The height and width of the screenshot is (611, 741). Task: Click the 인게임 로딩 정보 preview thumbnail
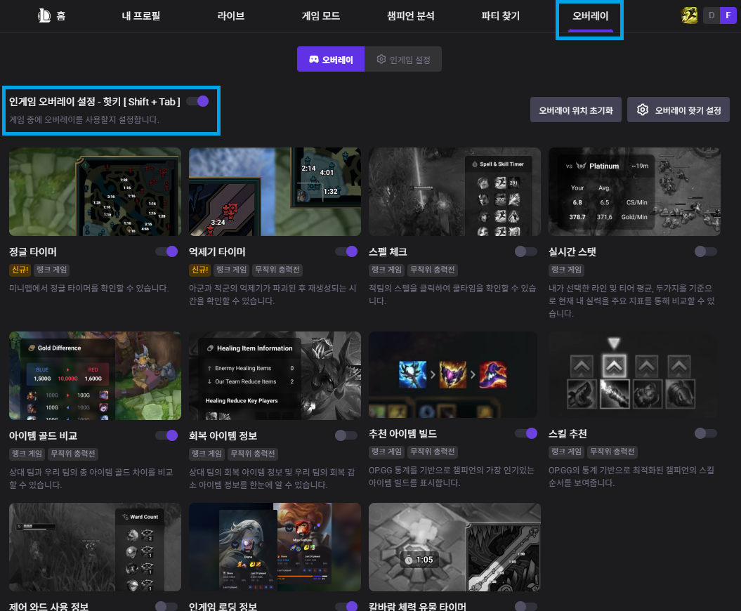point(275,546)
